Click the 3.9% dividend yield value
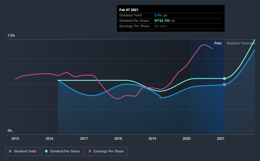 [x=158, y=15]
